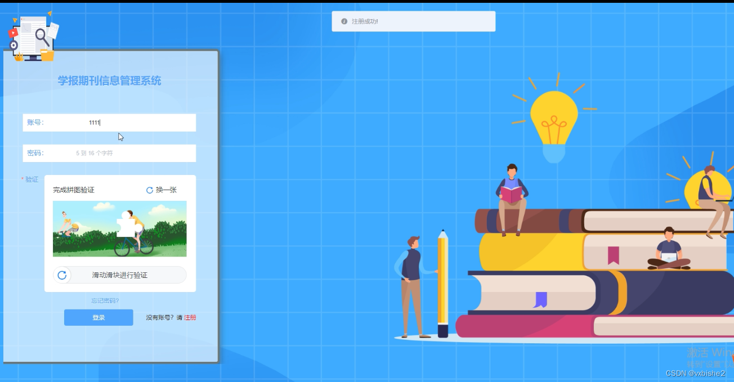
Task: Open the 忘记密码? link
Action: (x=105, y=301)
